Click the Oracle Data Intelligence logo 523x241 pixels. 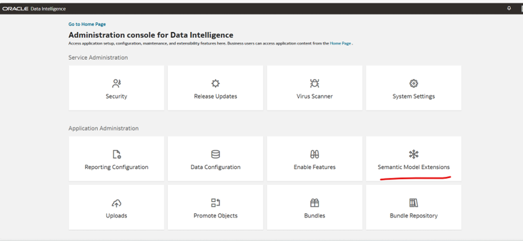pos(34,9)
